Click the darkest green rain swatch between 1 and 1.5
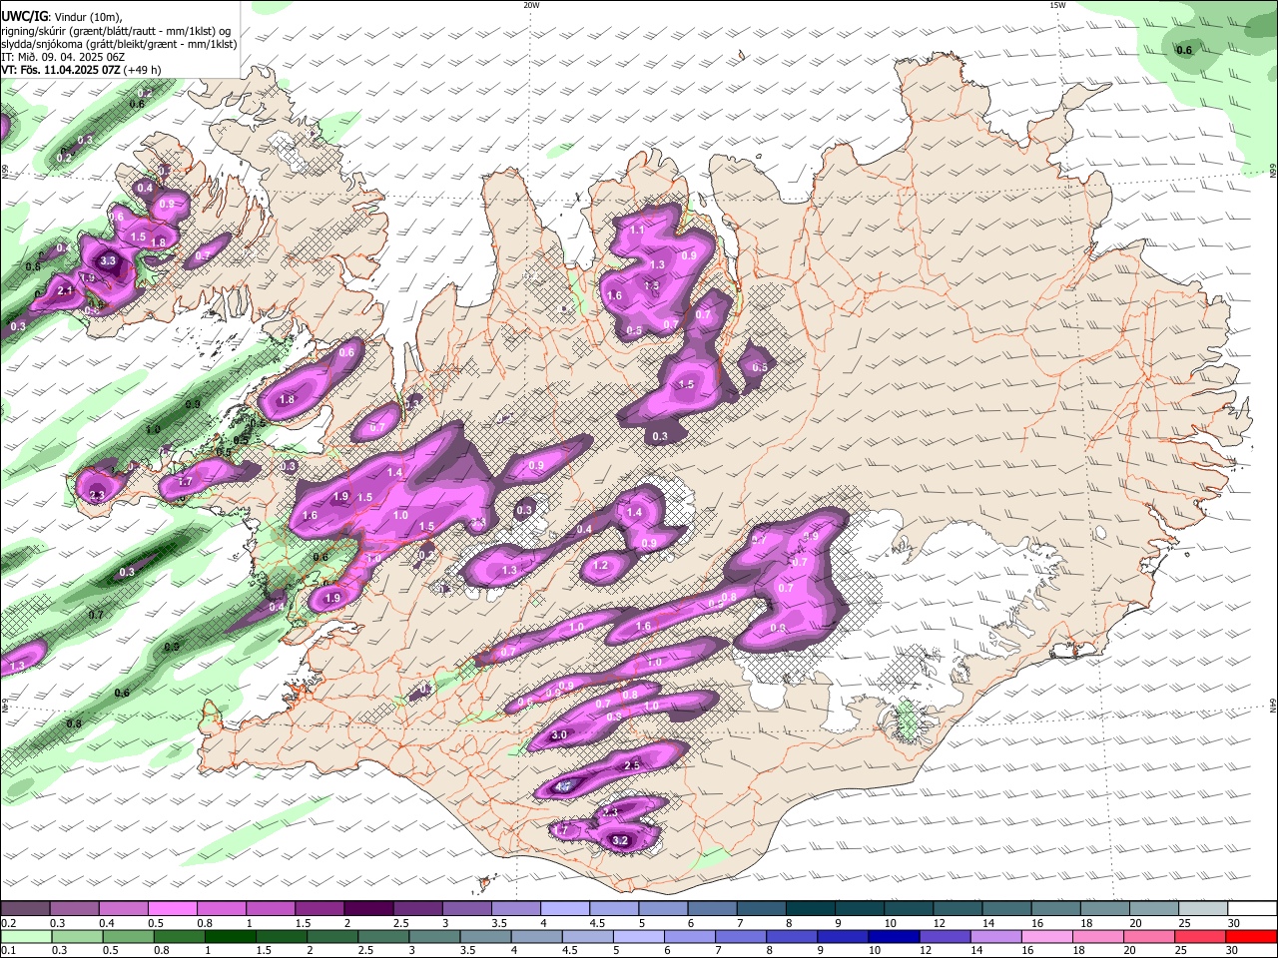Screen dimensions: 1278x958 coord(231,937)
